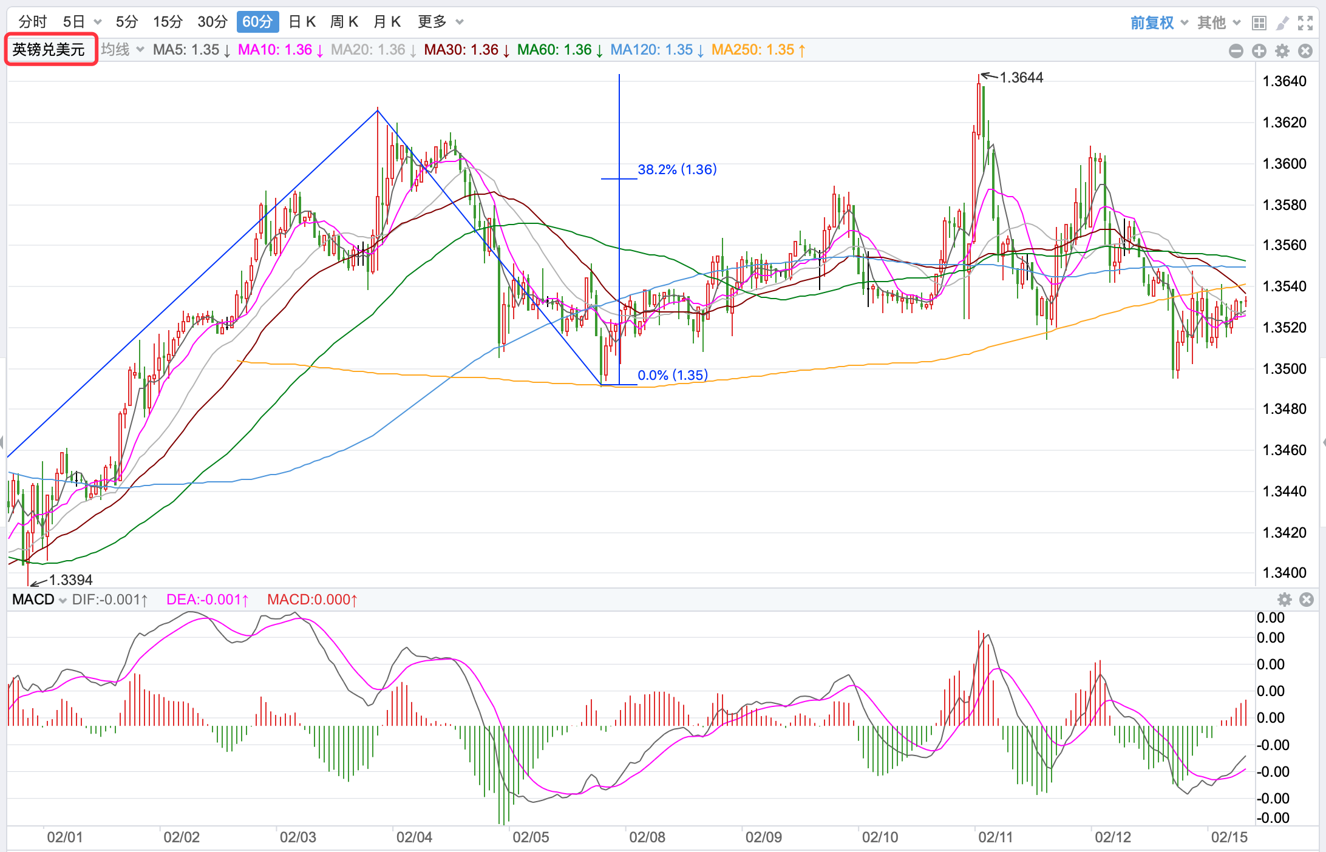Remove moving average overlay with X icon

click(x=1305, y=51)
